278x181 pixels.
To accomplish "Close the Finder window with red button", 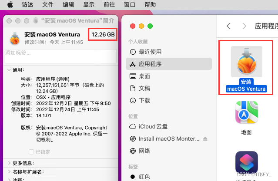I will click(133, 26).
